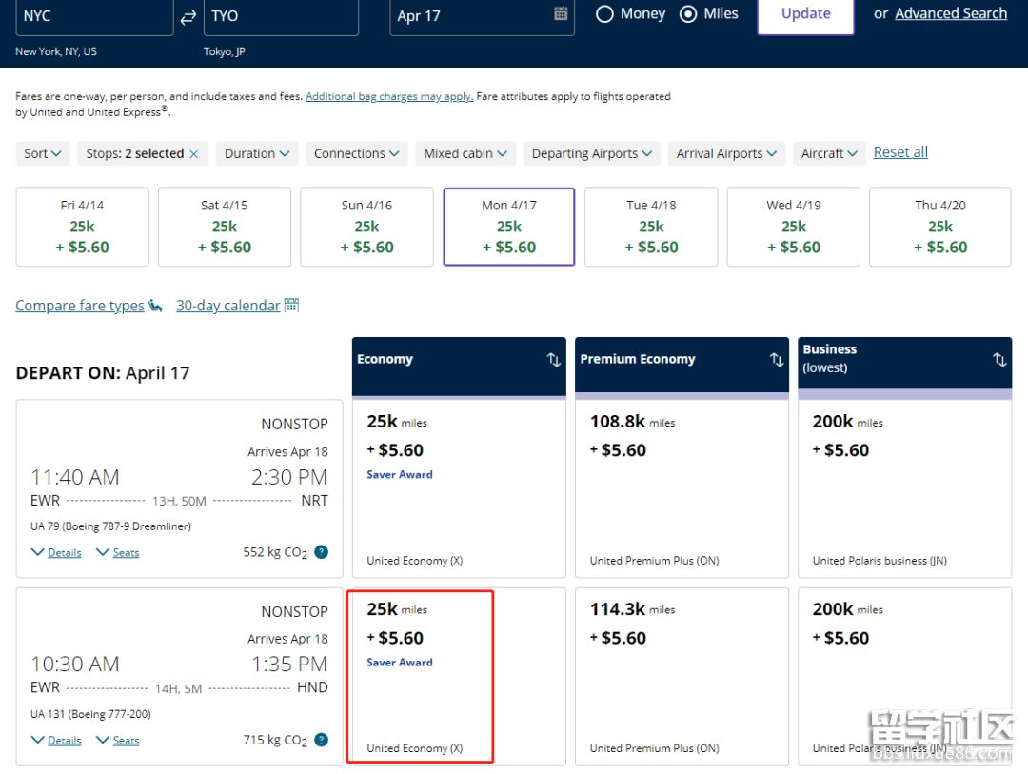Image resolution: width=1028 pixels, height=774 pixels.
Task: Choose 200k Business fare for UA 131
Action: [x=905, y=676]
